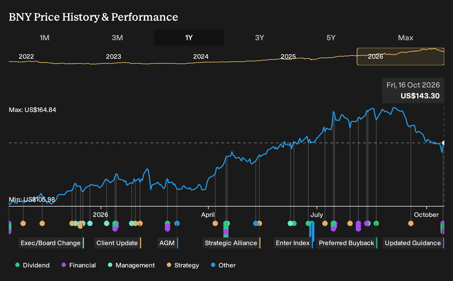Click the orange Strategy dot right of April
The image size is (453, 281).
215,223
